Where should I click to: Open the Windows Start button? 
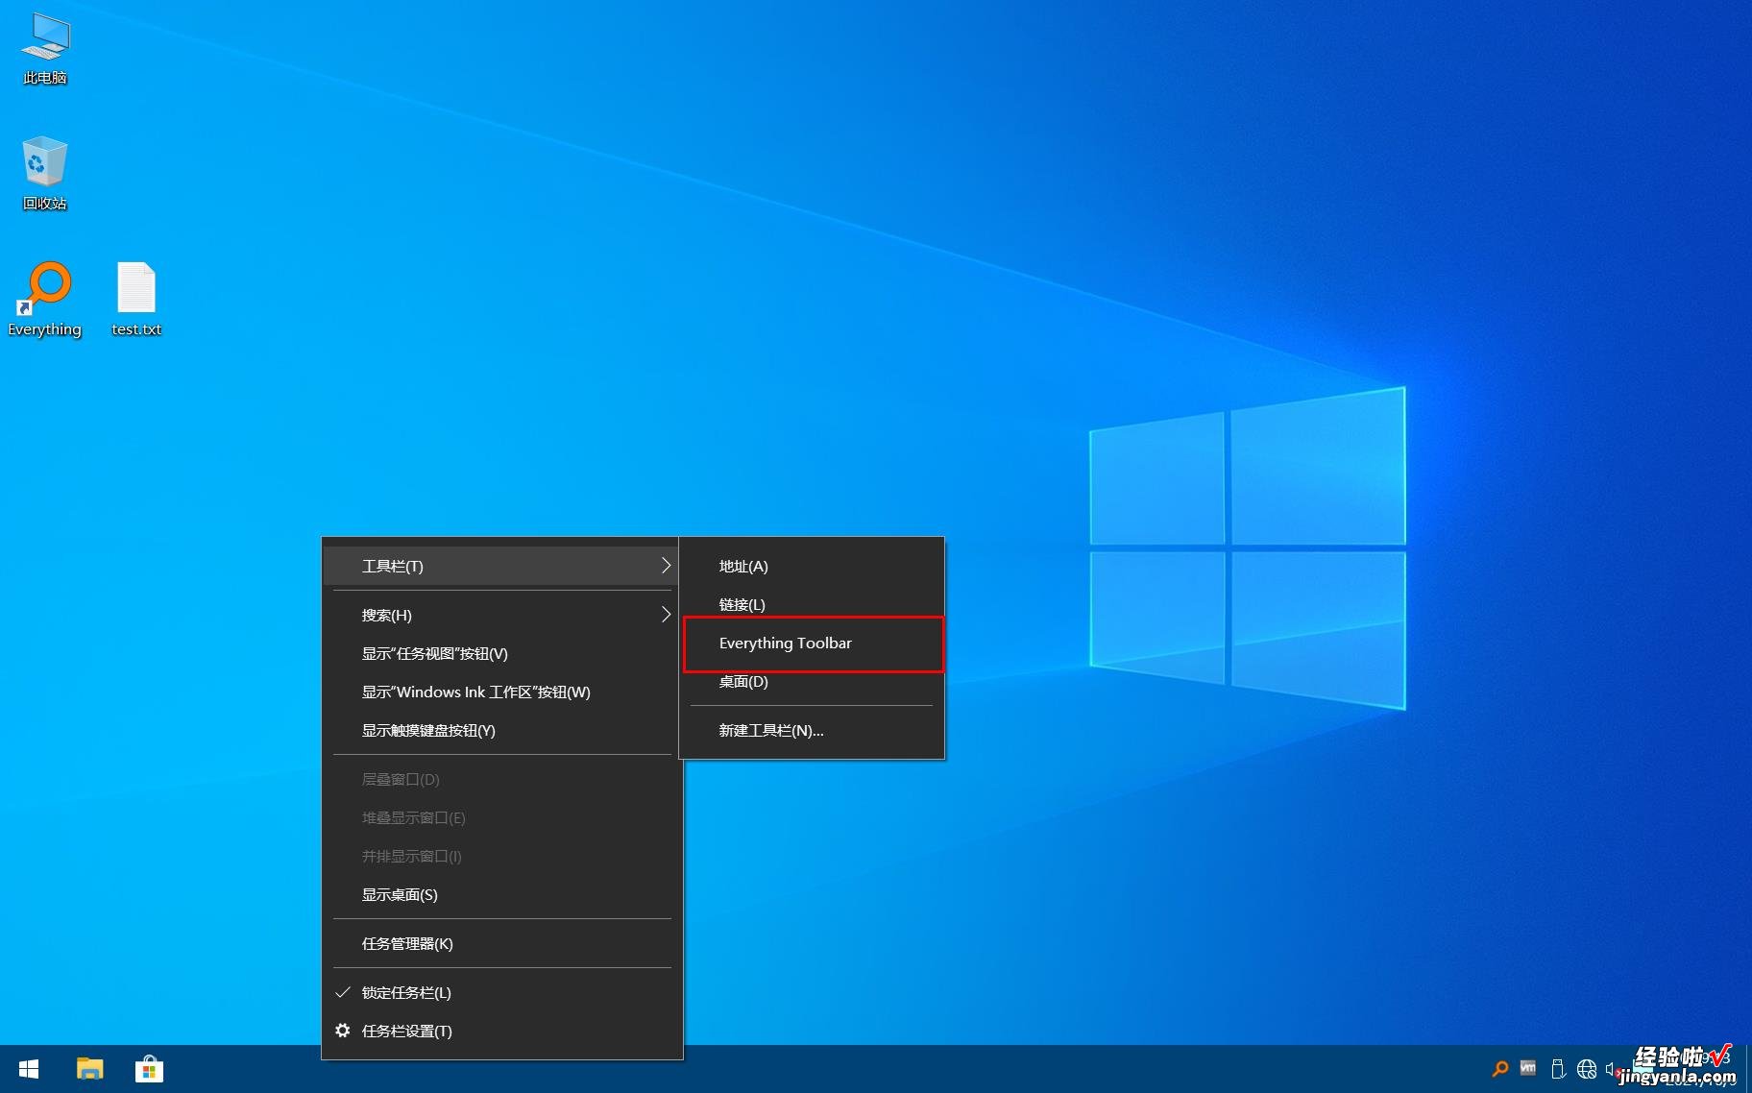29,1069
